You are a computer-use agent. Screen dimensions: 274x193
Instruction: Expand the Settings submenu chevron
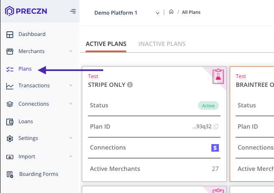pos(71,138)
